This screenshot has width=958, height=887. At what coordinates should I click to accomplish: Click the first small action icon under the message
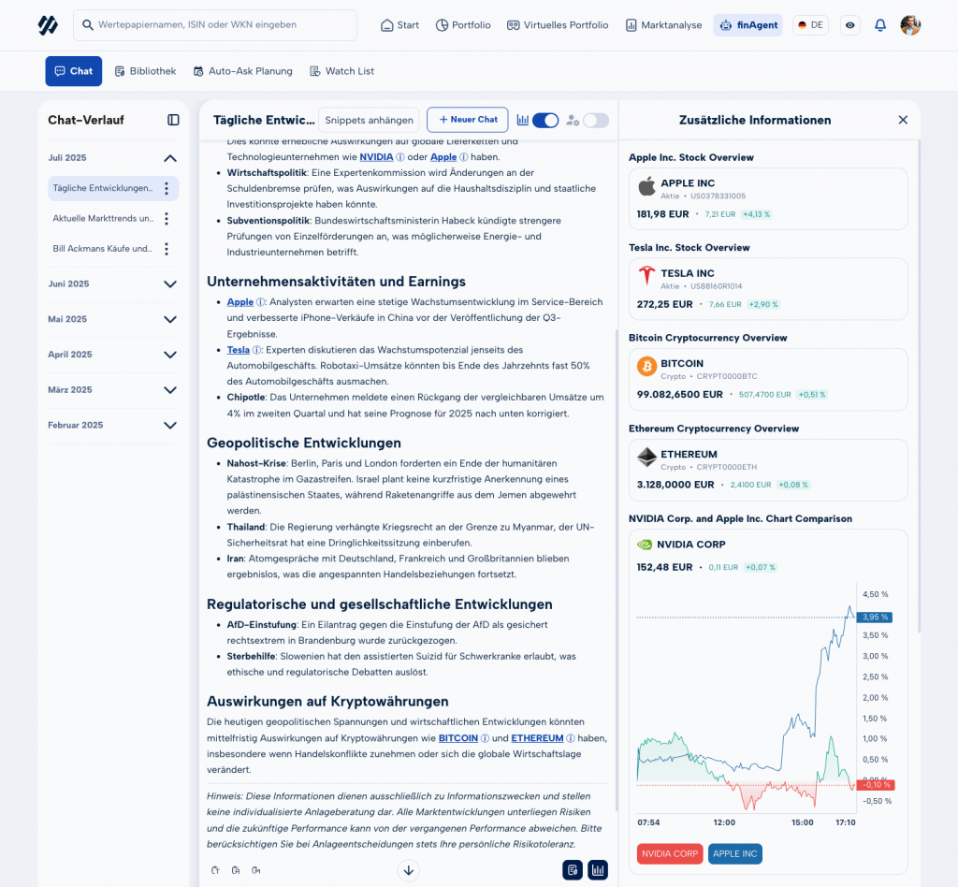point(215,870)
